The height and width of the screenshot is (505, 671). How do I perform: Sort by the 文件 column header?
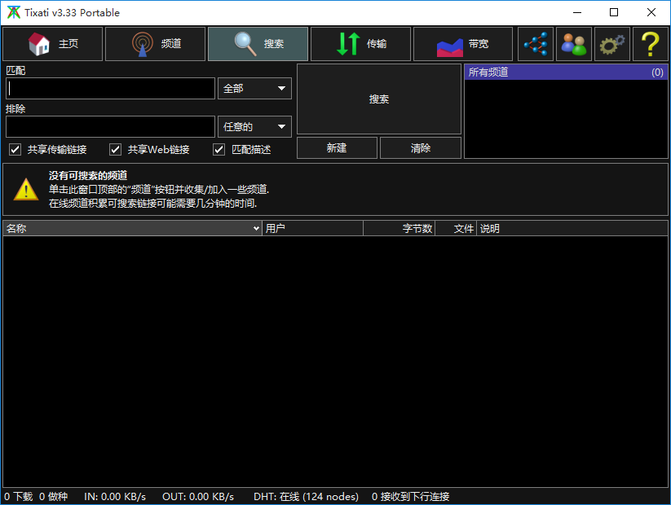(456, 228)
